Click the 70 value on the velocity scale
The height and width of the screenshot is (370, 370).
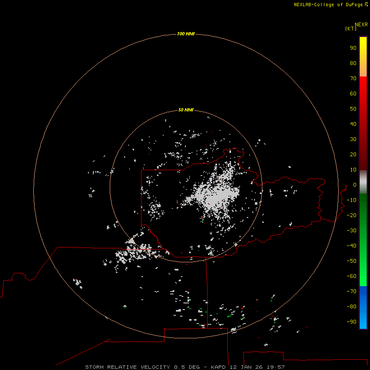pos(353,79)
